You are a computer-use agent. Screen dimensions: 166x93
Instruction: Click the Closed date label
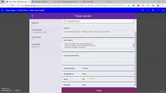point(36,37)
